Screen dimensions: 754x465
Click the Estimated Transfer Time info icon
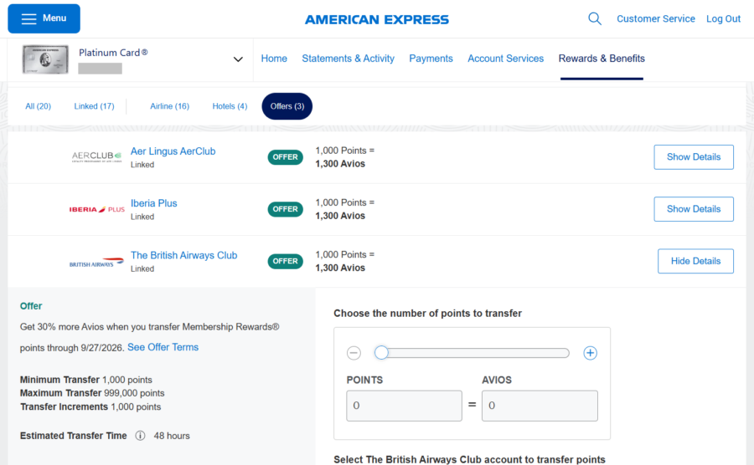pos(140,436)
